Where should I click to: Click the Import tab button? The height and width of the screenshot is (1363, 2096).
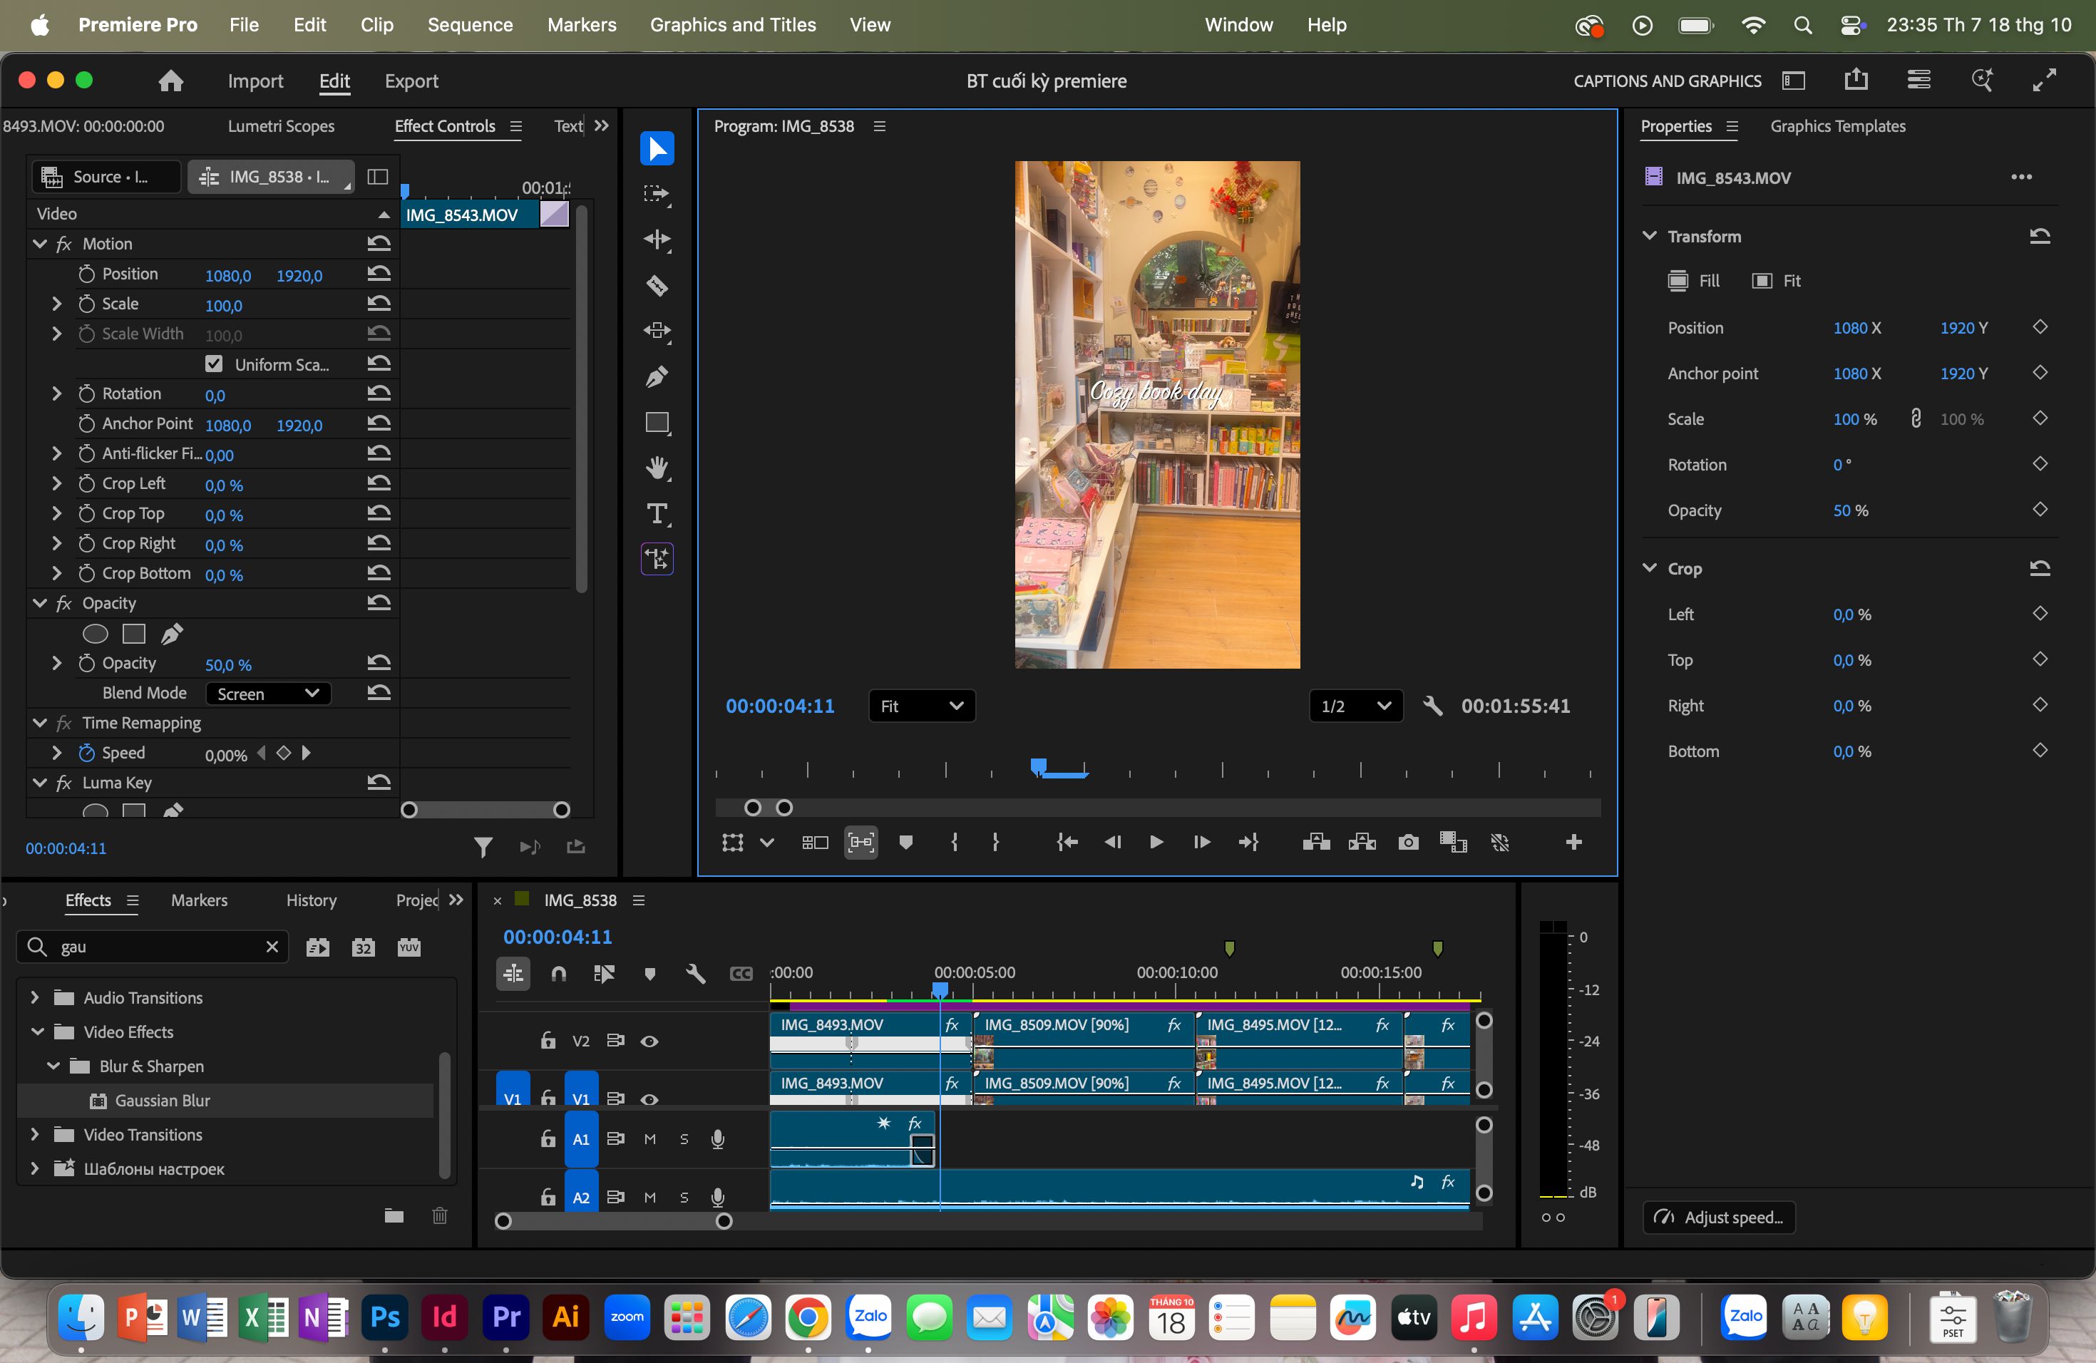click(x=255, y=81)
